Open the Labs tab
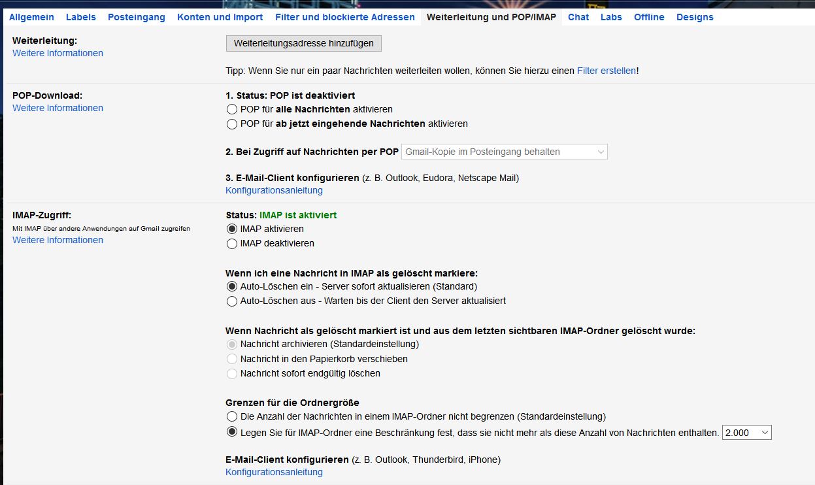The image size is (815, 485). click(611, 17)
